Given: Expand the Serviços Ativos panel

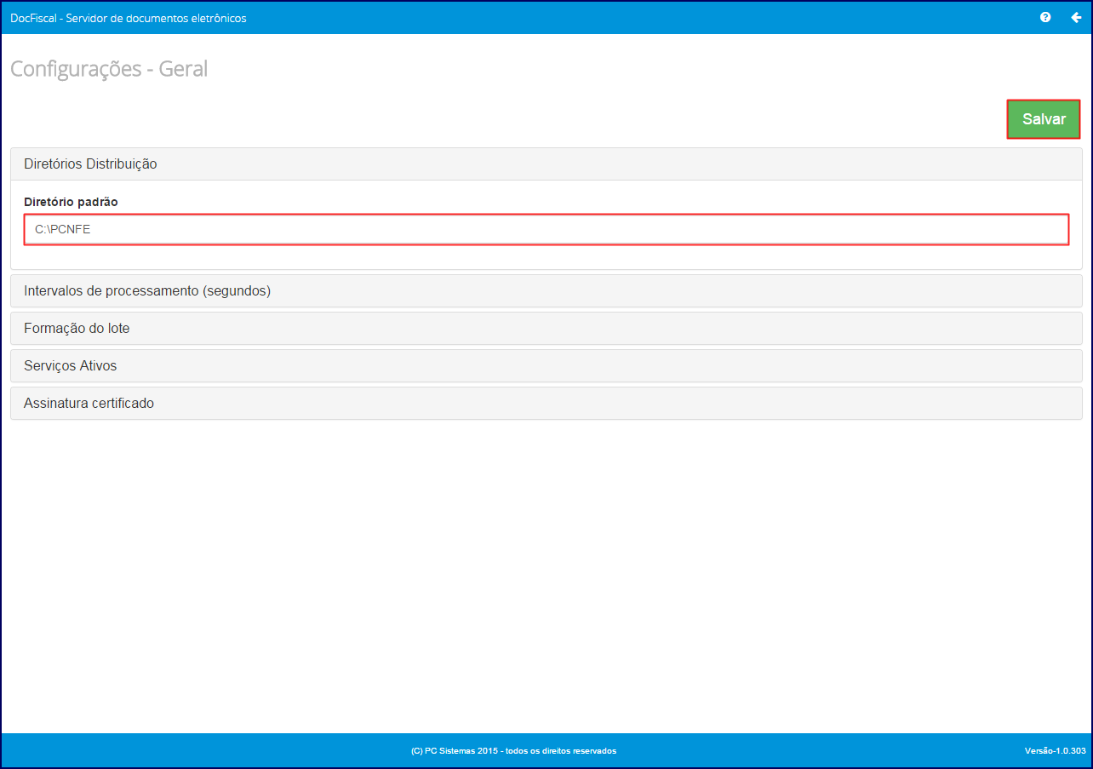Looking at the screenshot, I should (546, 365).
